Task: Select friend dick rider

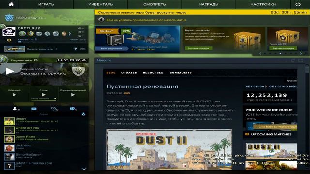Action: 46,148
